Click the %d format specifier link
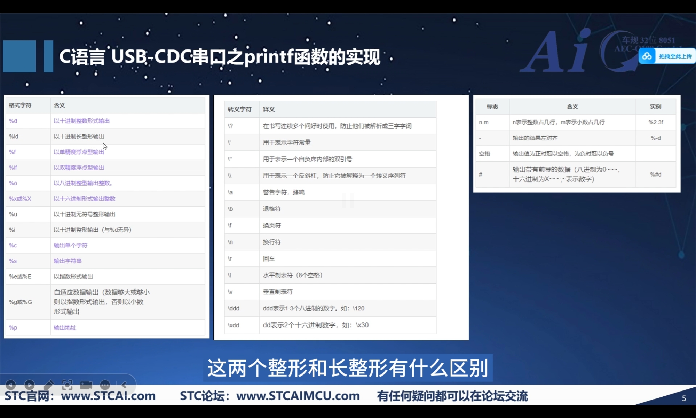Screen dimensions: 696x418 [13, 121]
